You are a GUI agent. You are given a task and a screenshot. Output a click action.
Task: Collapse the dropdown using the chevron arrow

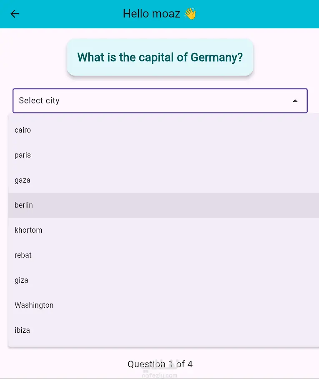tap(295, 100)
